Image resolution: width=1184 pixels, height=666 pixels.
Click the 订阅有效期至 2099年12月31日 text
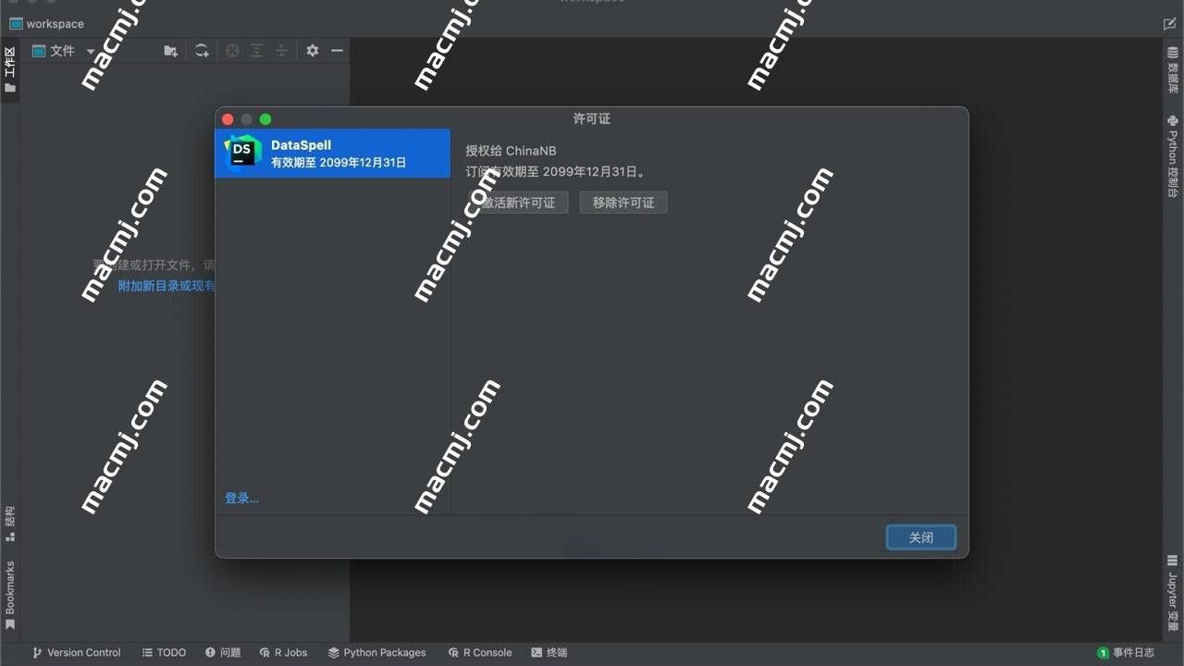(x=555, y=171)
